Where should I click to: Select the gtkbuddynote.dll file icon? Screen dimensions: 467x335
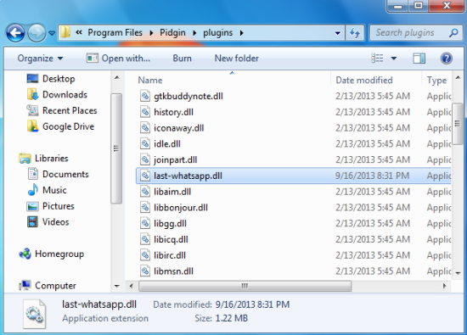[x=145, y=96]
